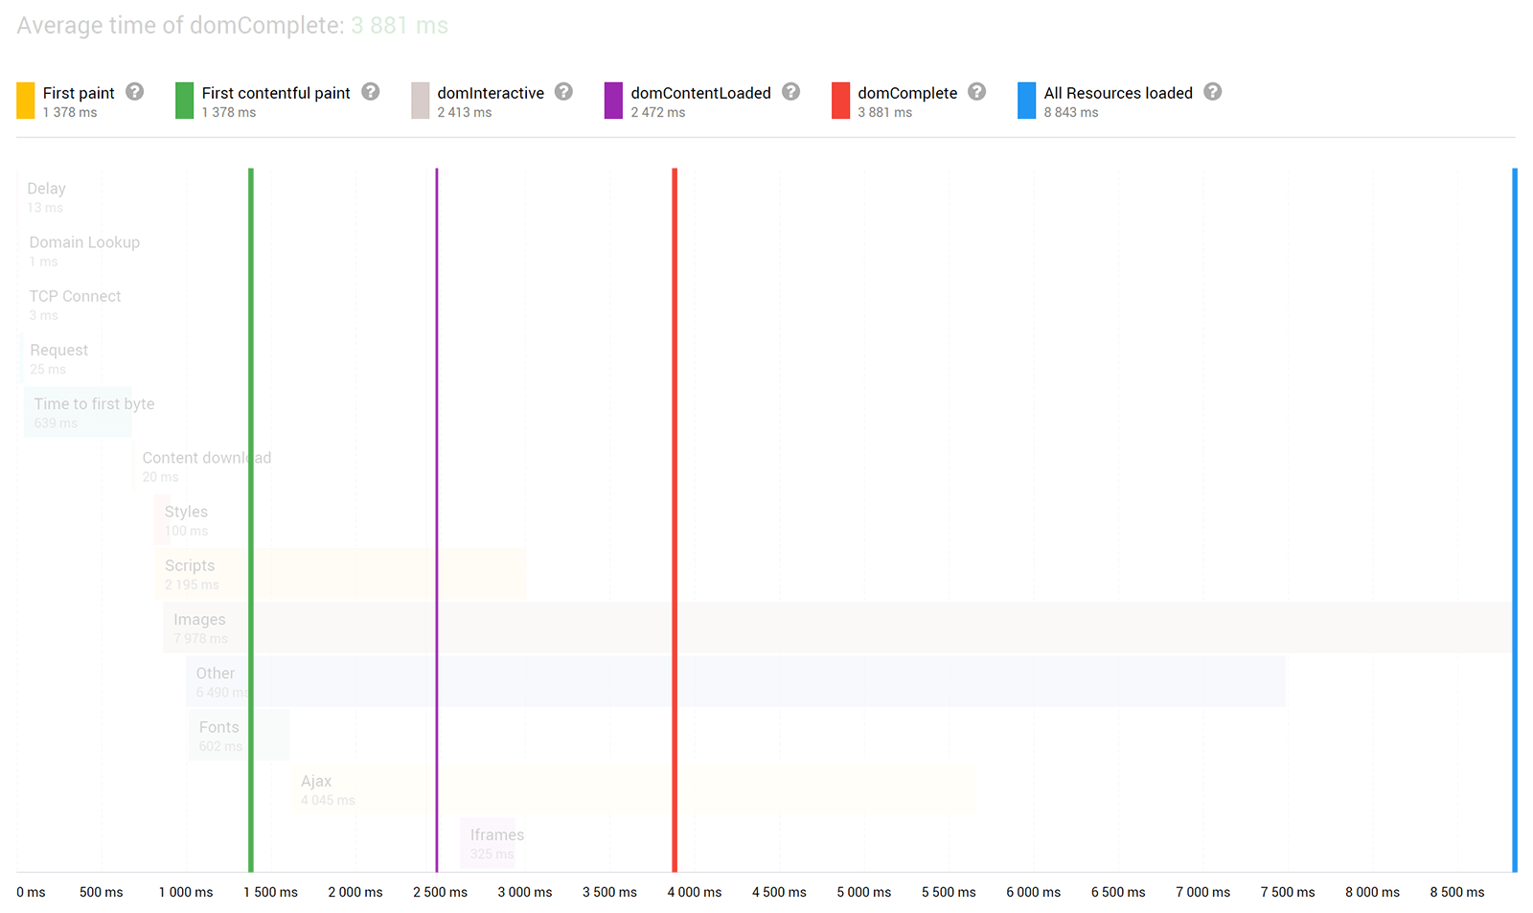This screenshot has height=913, width=1533.
Task: Select the Iframes timing bar
Action: [488, 843]
